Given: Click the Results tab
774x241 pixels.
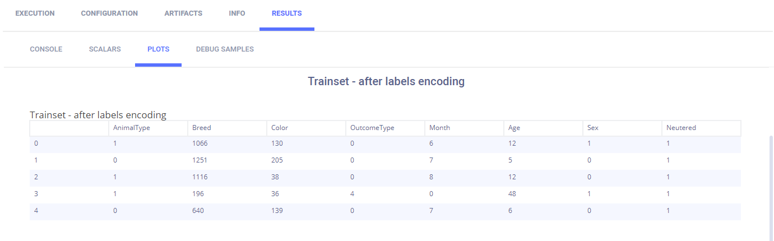Looking at the screenshot, I should [286, 13].
